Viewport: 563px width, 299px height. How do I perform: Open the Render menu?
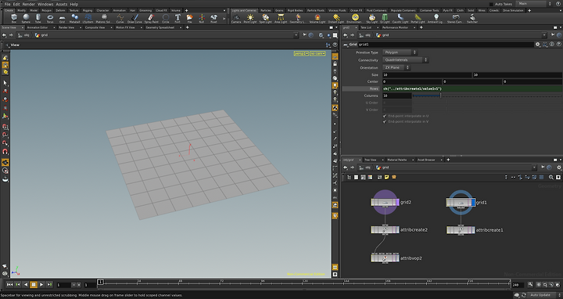click(29, 4)
